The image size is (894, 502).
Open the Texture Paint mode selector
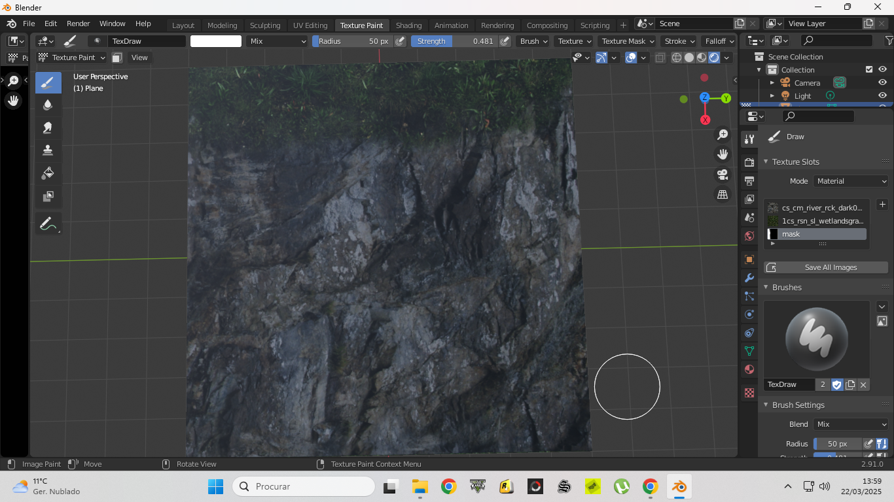(71, 58)
